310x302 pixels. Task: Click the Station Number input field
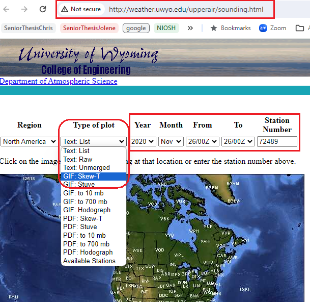pos(277,141)
